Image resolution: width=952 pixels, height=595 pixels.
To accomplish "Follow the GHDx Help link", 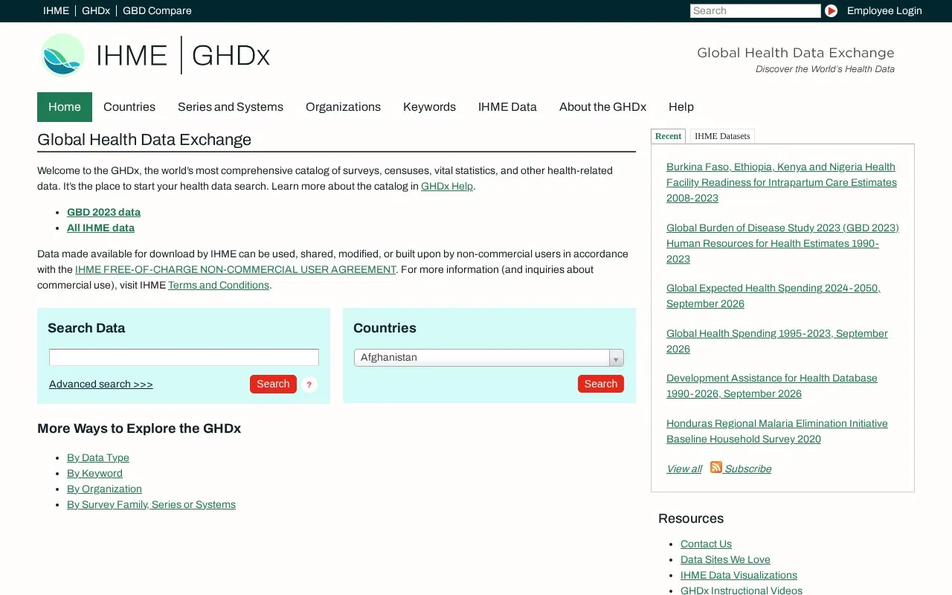I will tap(447, 186).
